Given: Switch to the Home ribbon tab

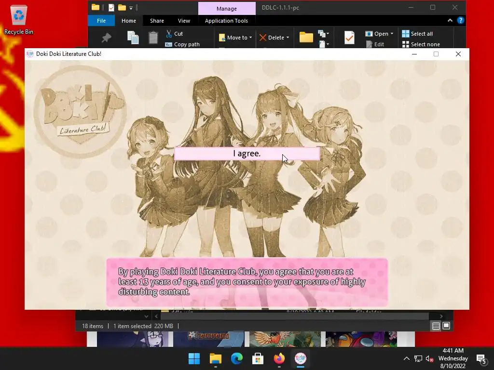Looking at the screenshot, I should click(x=128, y=21).
